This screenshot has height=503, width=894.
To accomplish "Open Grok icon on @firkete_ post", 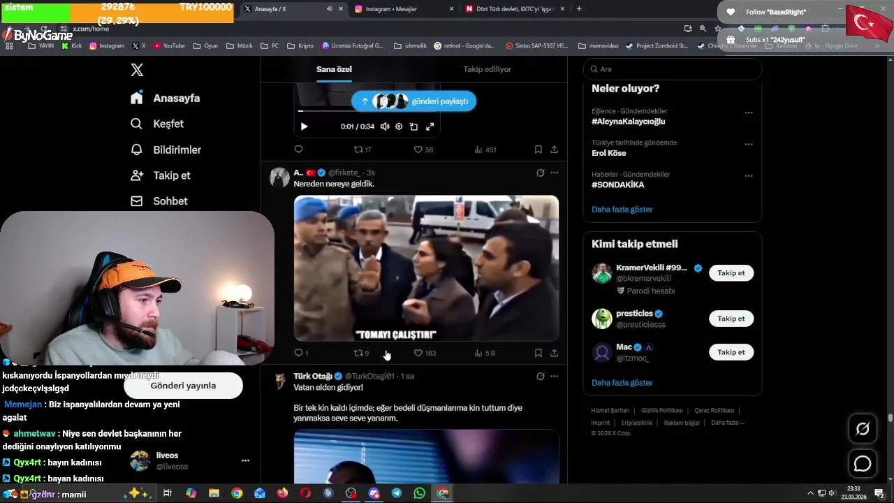I will (x=540, y=173).
